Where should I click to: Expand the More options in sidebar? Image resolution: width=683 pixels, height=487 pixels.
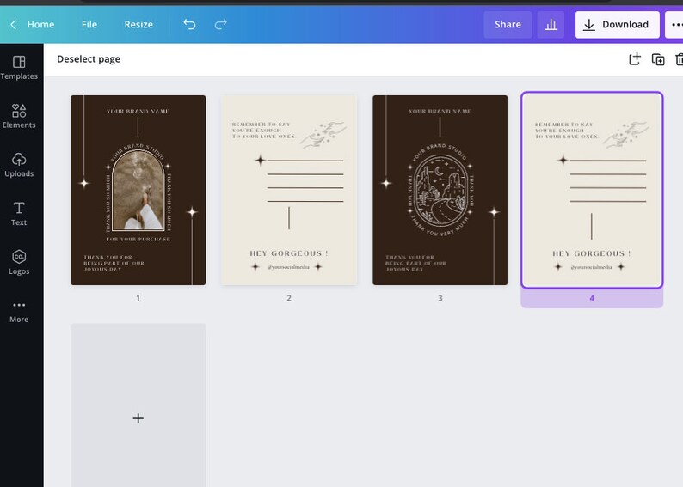click(19, 311)
